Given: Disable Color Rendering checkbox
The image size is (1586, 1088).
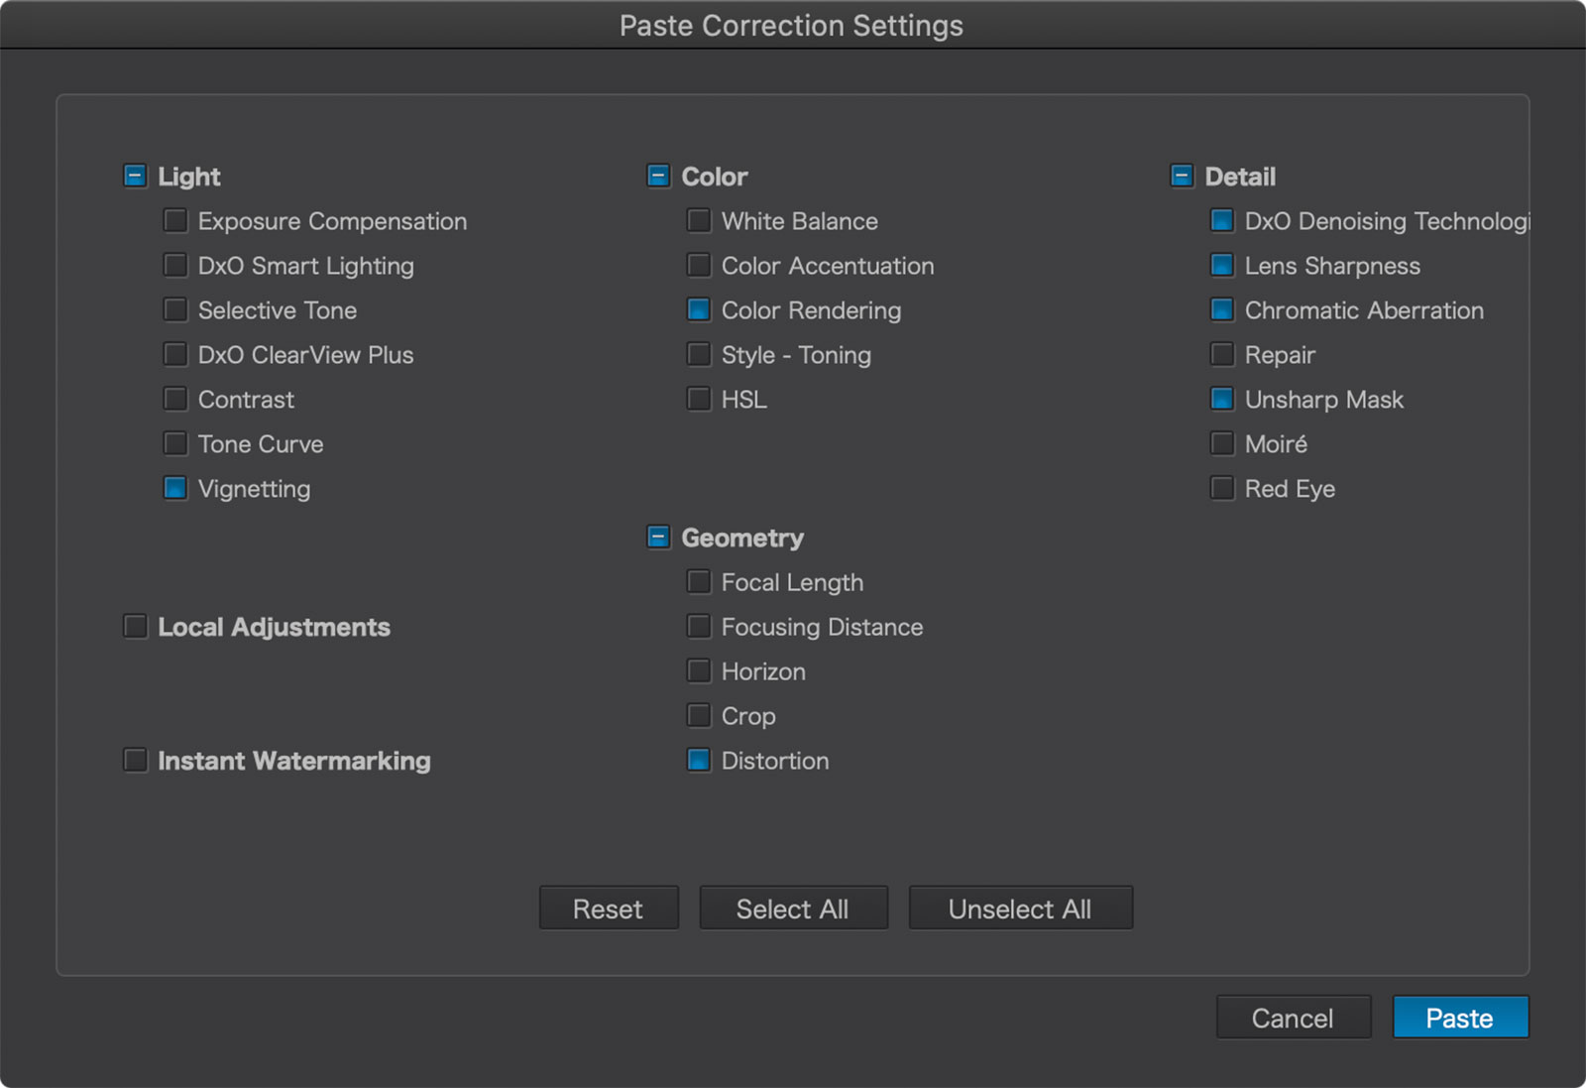Looking at the screenshot, I should [x=699, y=309].
